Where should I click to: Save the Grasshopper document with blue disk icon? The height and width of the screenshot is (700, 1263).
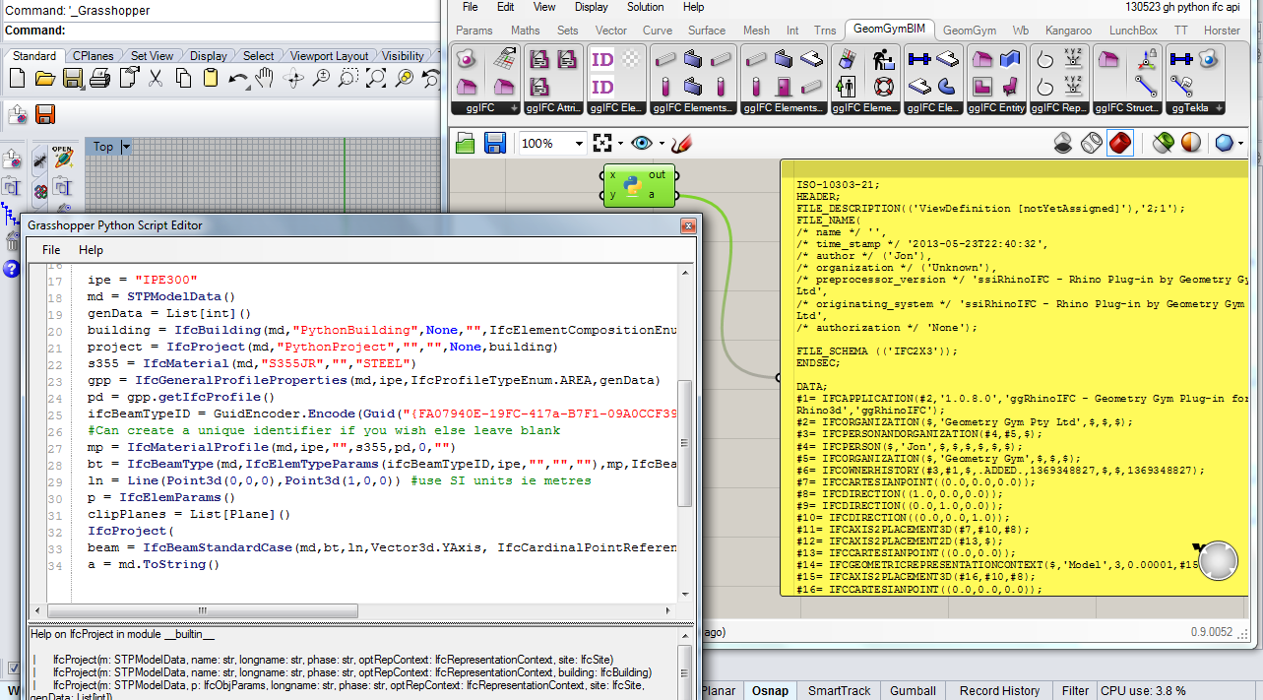(x=494, y=143)
